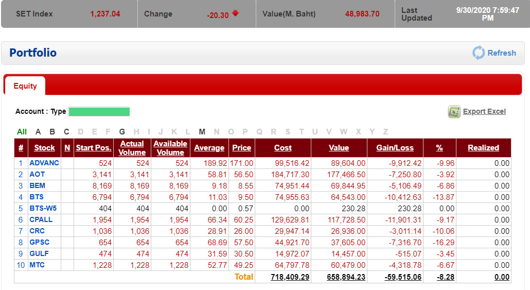Sort by Stock column header
Viewport: 530px width, 290px height.
click(44, 148)
